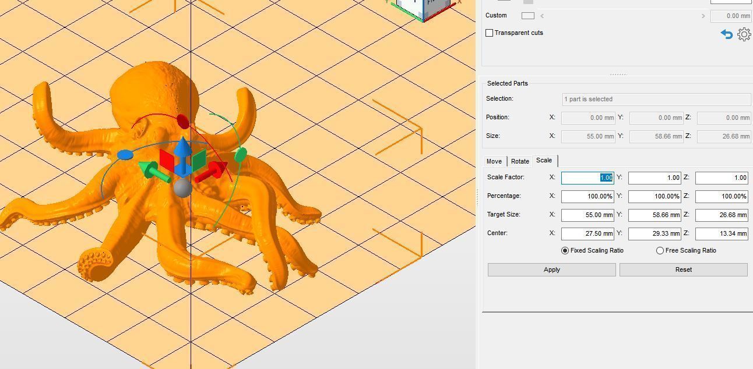The width and height of the screenshot is (753, 369).
Task: Click the Scale Factor X field
Action: click(x=587, y=178)
